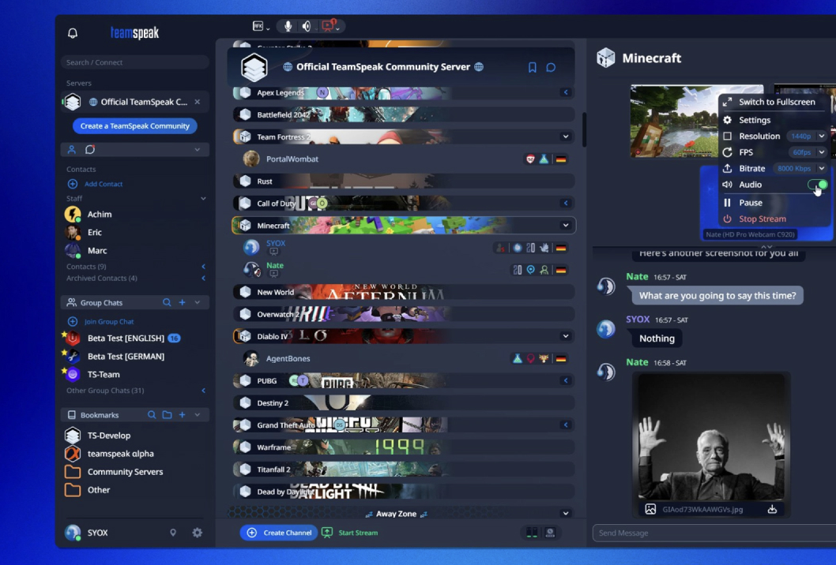This screenshot has height=565, width=836.
Task: Open Beta Test [ENGLISH] group chat
Action: point(126,339)
